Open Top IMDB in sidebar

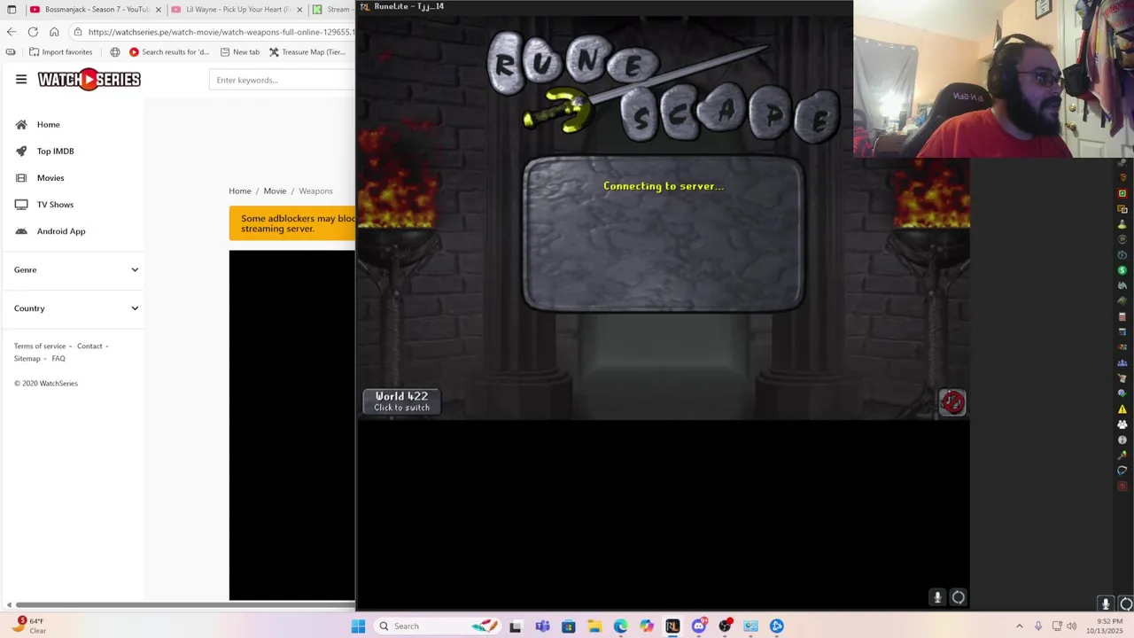click(55, 152)
